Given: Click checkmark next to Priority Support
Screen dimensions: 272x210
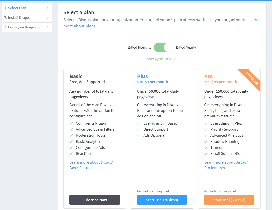Looking at the screenshot, I should 206,129.
